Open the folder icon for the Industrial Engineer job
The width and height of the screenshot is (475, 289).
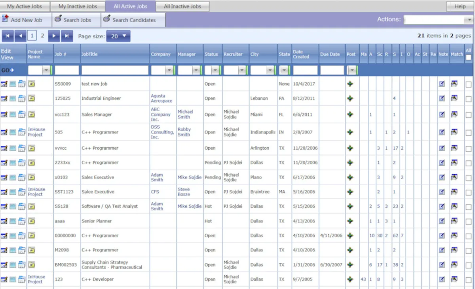(x=21, y=98)
